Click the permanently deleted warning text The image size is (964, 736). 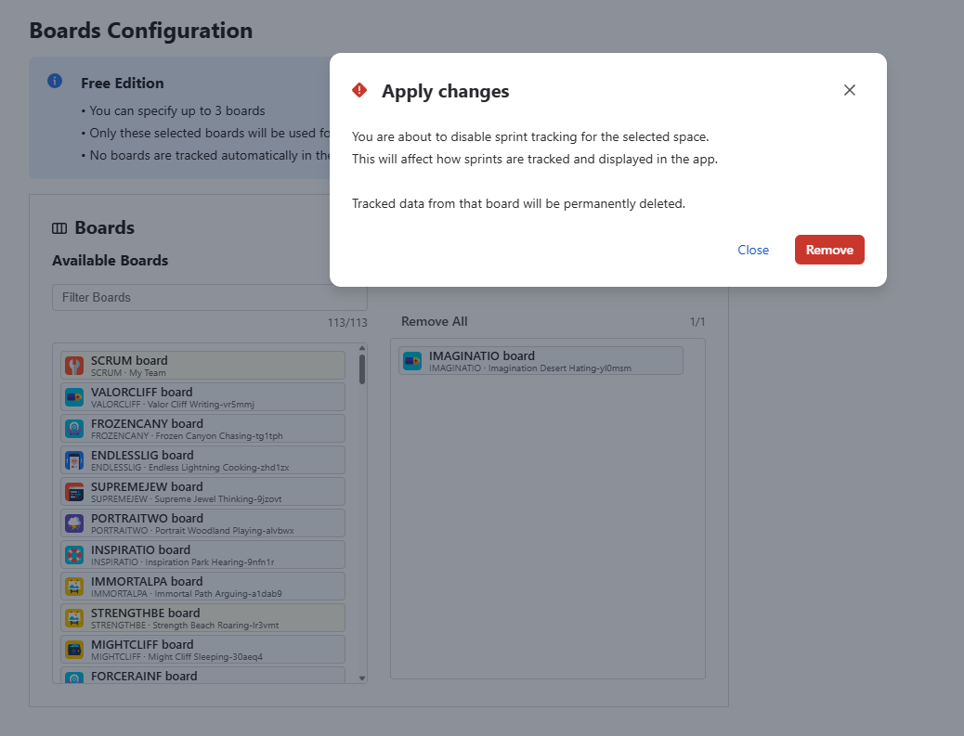pyautogui.click(x=518, y=203)
